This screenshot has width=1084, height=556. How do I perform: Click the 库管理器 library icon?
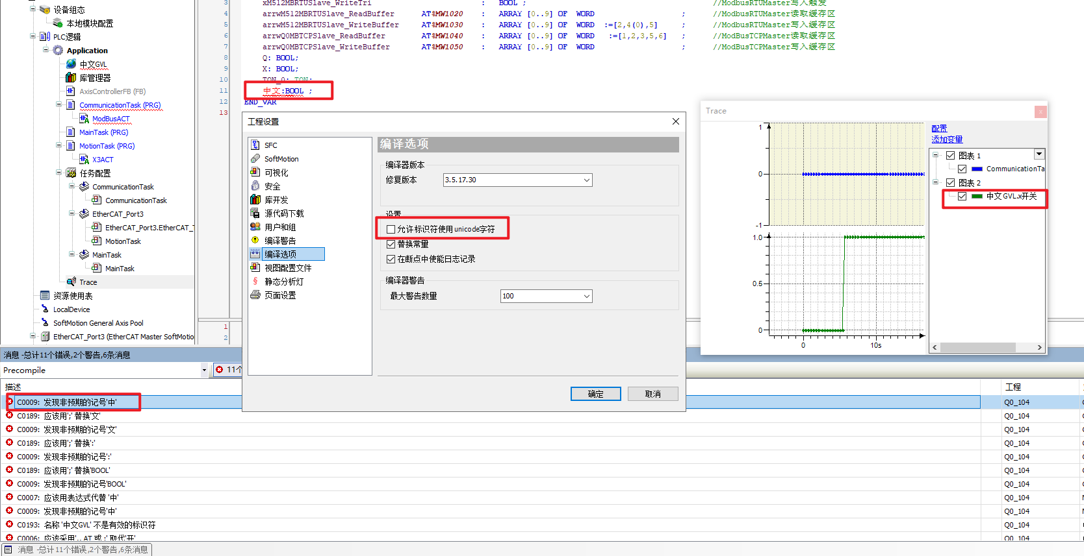[71, 78]
